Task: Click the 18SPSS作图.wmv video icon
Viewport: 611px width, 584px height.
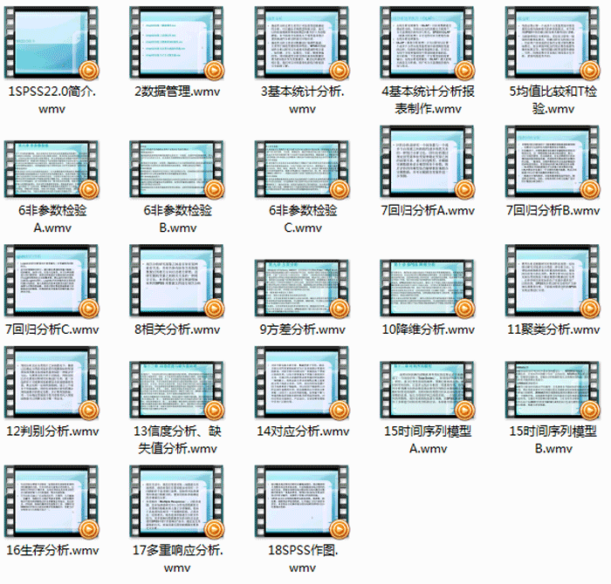Action: pyautogui.click(x=302, y=502)
